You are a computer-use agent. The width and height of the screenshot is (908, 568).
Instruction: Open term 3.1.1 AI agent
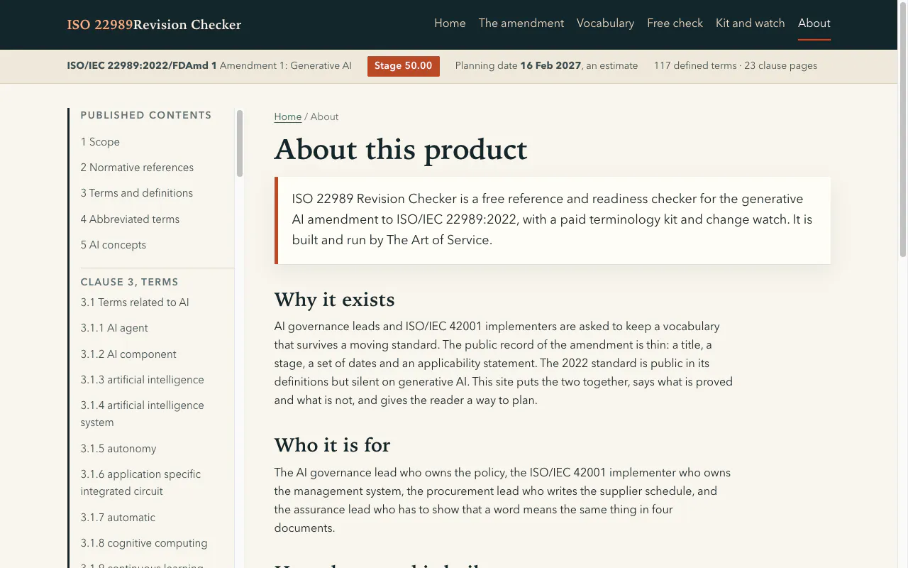[x=114, y=328]
